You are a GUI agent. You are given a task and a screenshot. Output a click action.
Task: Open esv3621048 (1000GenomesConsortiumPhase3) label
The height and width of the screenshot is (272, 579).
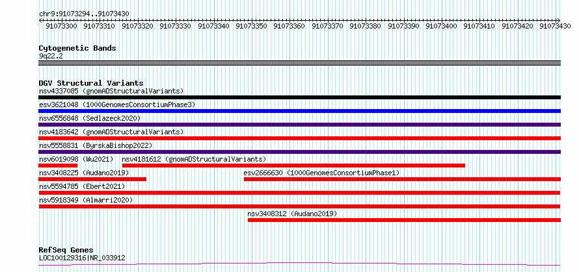click(x=116, y=105)
